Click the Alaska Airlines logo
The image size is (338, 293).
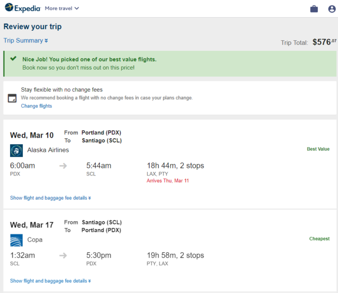tap(16, 151)
